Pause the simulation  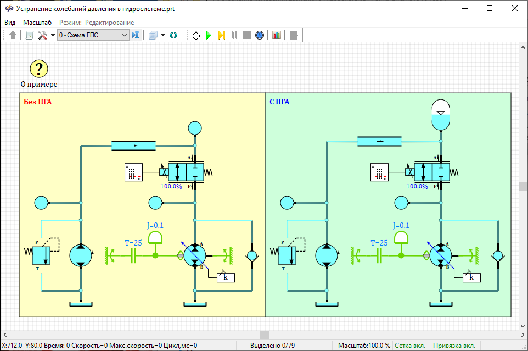234,35
